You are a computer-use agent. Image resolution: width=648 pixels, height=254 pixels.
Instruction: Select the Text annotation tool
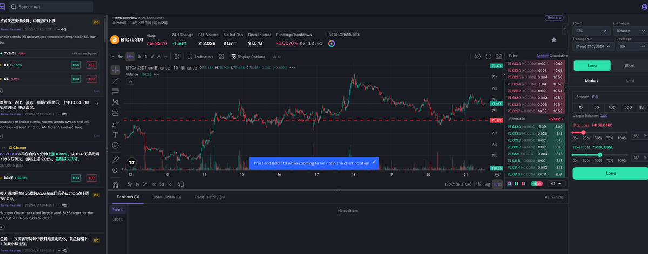(116, 135)
